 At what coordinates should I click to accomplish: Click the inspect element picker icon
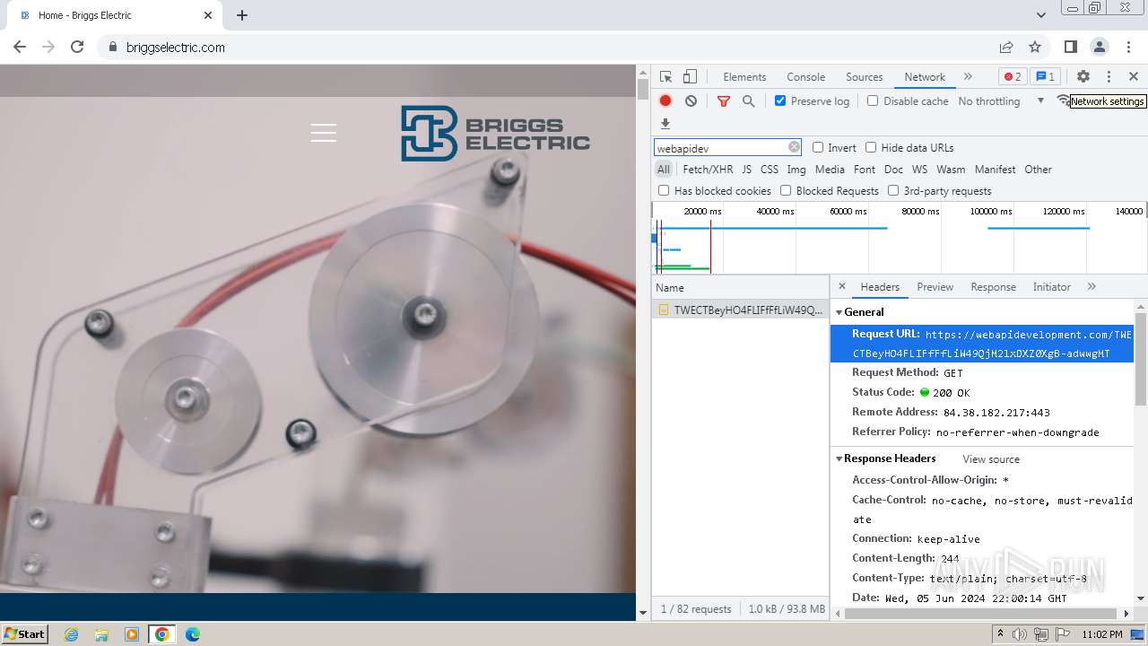pyautogui.click(x=665, y=77)
